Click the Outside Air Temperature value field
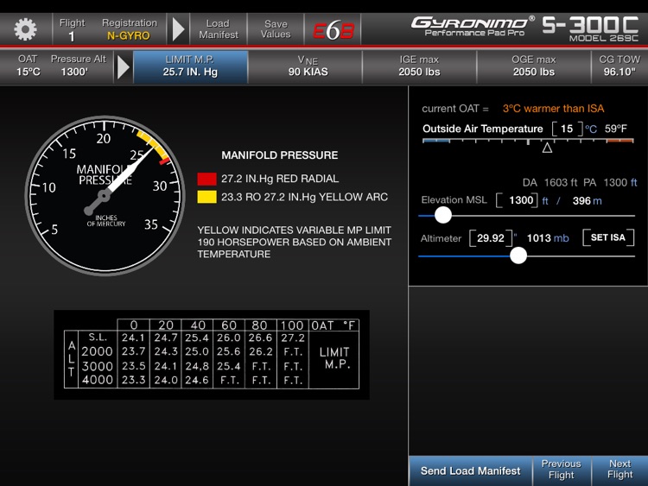 (567, 129)
